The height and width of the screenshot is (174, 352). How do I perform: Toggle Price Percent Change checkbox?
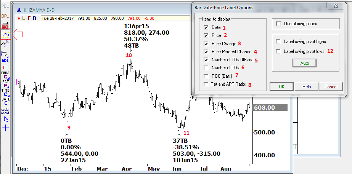coord(206,51)
